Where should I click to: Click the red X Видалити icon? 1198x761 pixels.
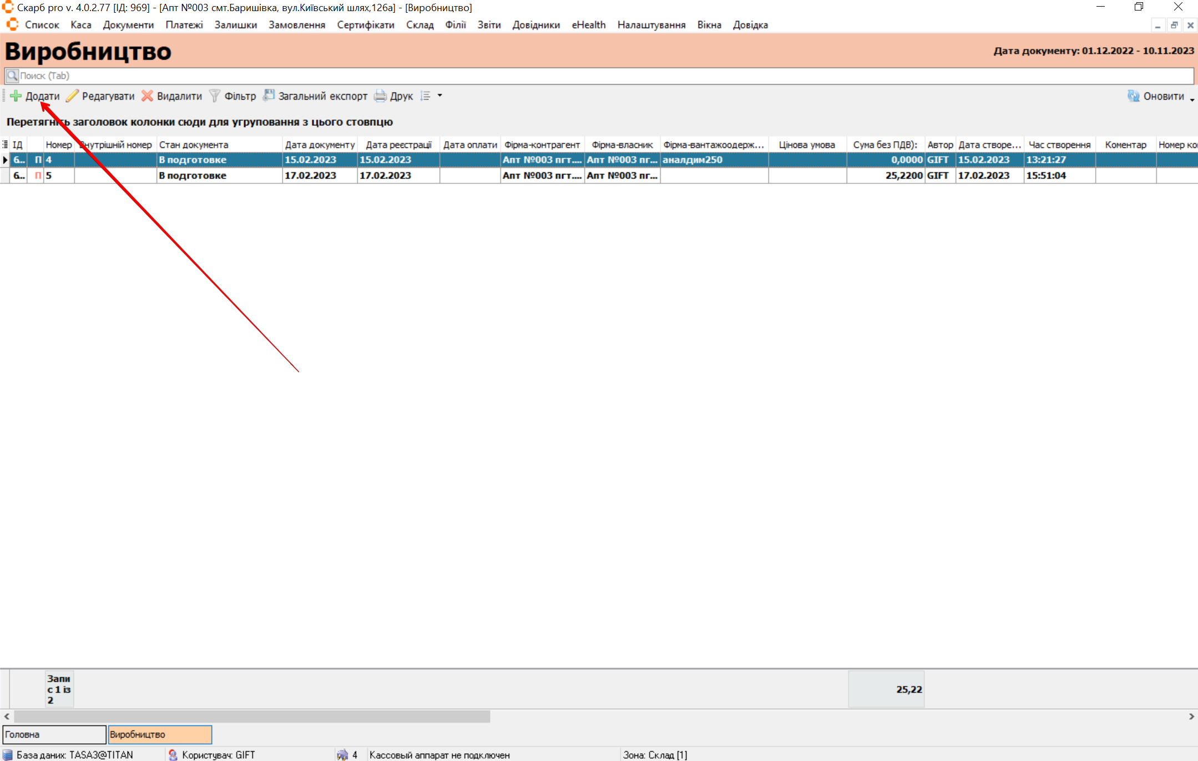pyautogui.click(x=147, y=96)
